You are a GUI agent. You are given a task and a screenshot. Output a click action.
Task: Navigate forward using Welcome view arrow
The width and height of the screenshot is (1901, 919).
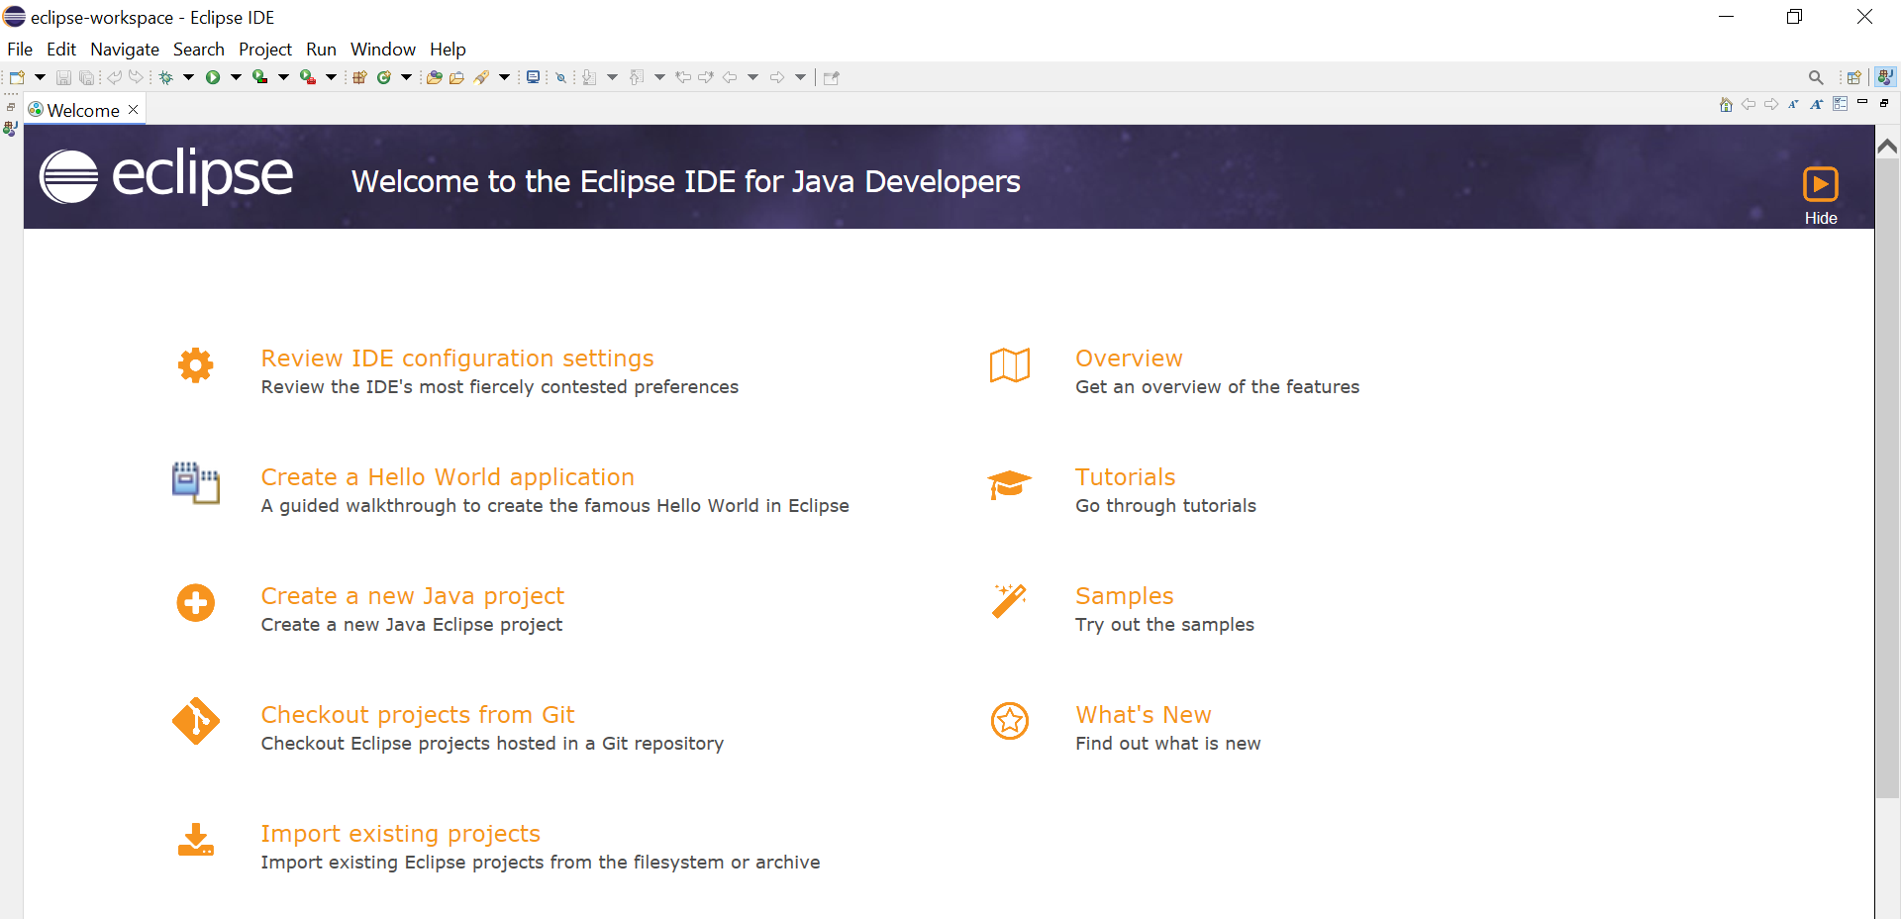pos(1771,104)
